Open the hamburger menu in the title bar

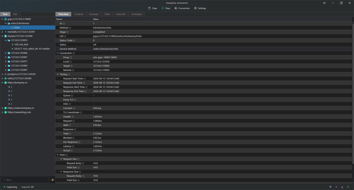[x=324, y=3]
